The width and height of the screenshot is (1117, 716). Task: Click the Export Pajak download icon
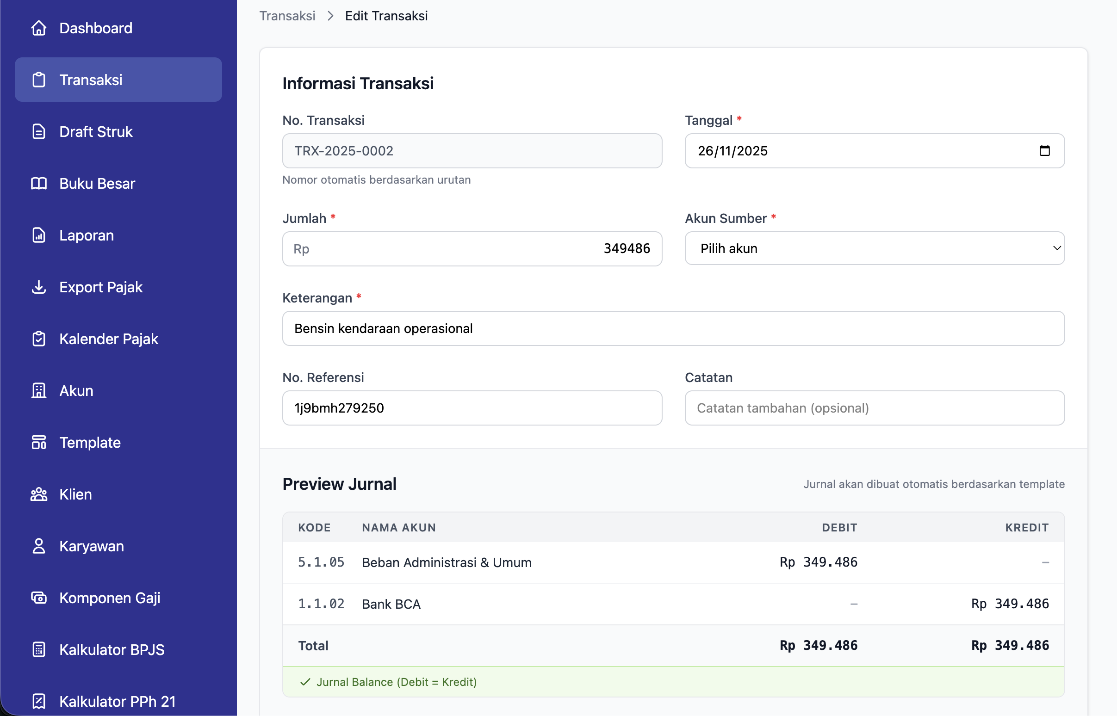38,287
